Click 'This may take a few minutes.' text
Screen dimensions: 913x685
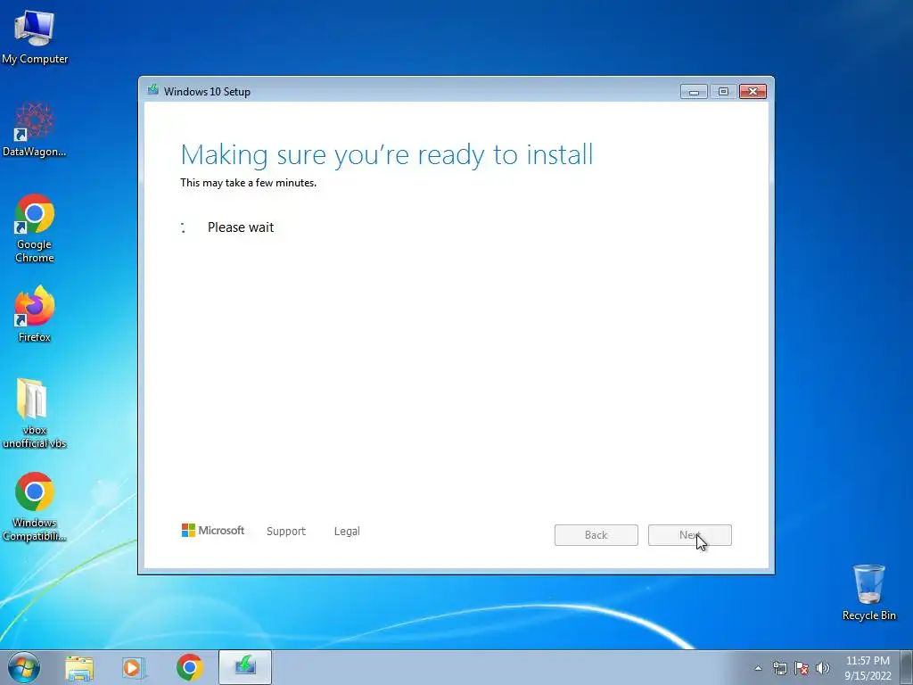point(248,183)
